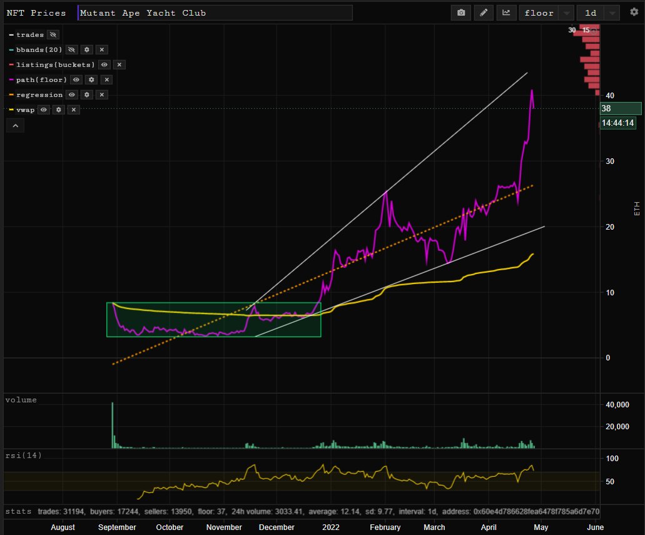The image size is (645, 535).
Task: Select the 1d interval button
Action: tap(591, 13)
